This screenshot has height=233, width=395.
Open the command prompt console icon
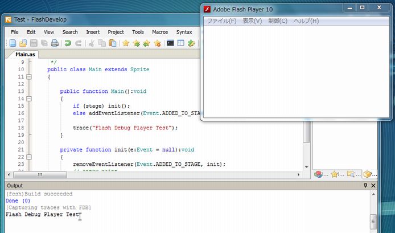(x=170, y=43)
